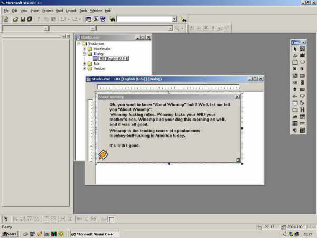Click the Find in Files binoculars icon
The width and height of the screenshot is (317, 238).
[113, 19]
